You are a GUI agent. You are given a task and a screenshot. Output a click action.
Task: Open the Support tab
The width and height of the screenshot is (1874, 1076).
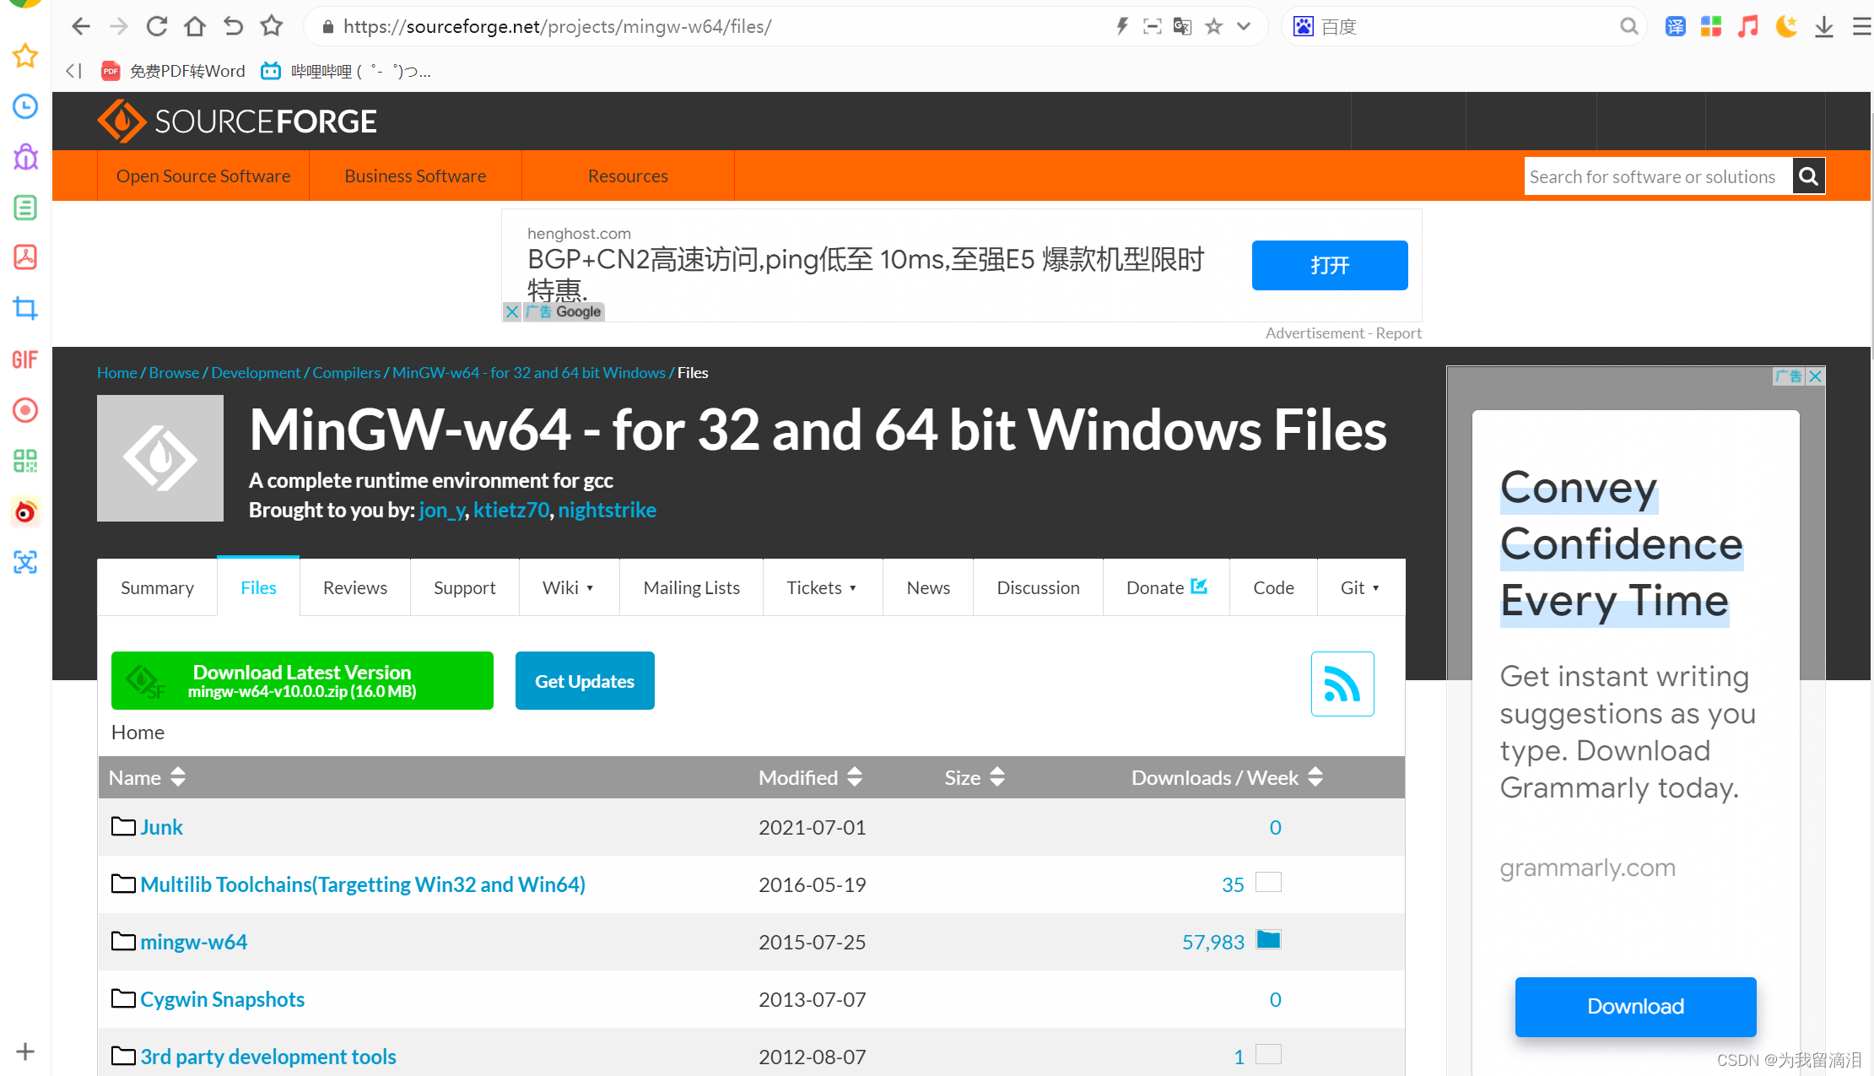pos(465,587)
